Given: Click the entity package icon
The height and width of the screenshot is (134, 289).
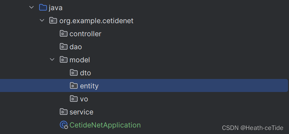Looking at the screenshot, I should [74, 85].
